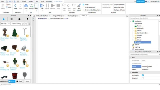Viewport: 160px width, 90px height.
Task: Collapse the Behavior properties section
Action: click(x=130, y=72)
